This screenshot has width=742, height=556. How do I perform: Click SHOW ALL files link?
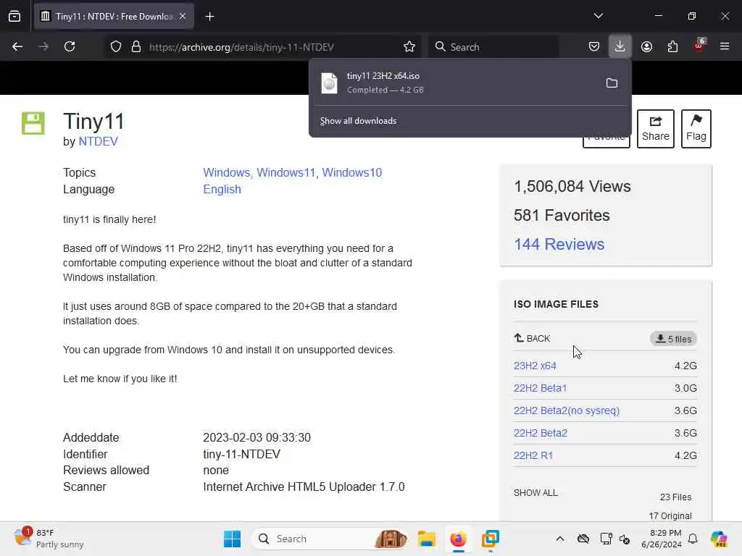(x=535, y=492)
